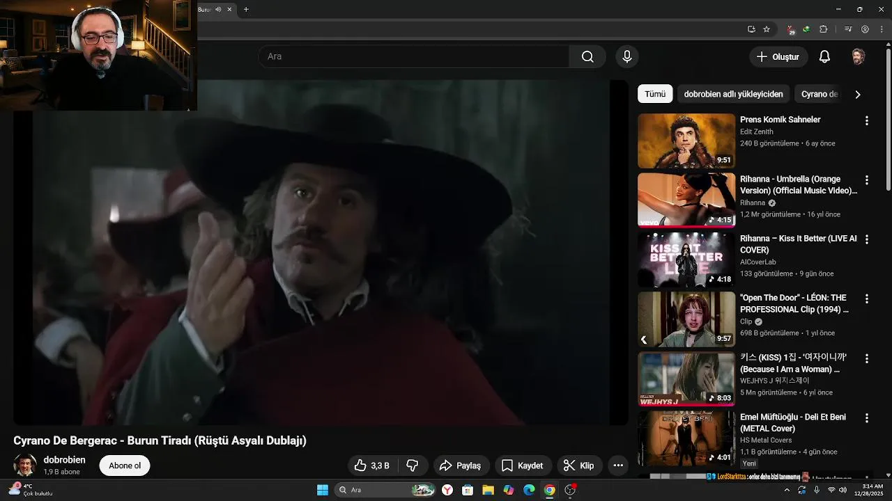The width and height of the screenshot is (892, 501).
Task: Click the YouTube search magnifier button
Action: (587, 56)
